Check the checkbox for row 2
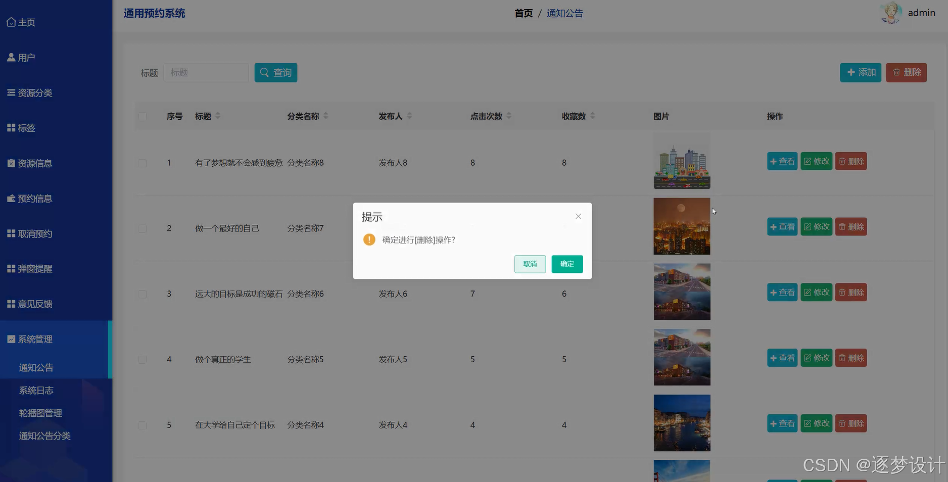Viewport: 948px width, 482px height. pos(143,228)
